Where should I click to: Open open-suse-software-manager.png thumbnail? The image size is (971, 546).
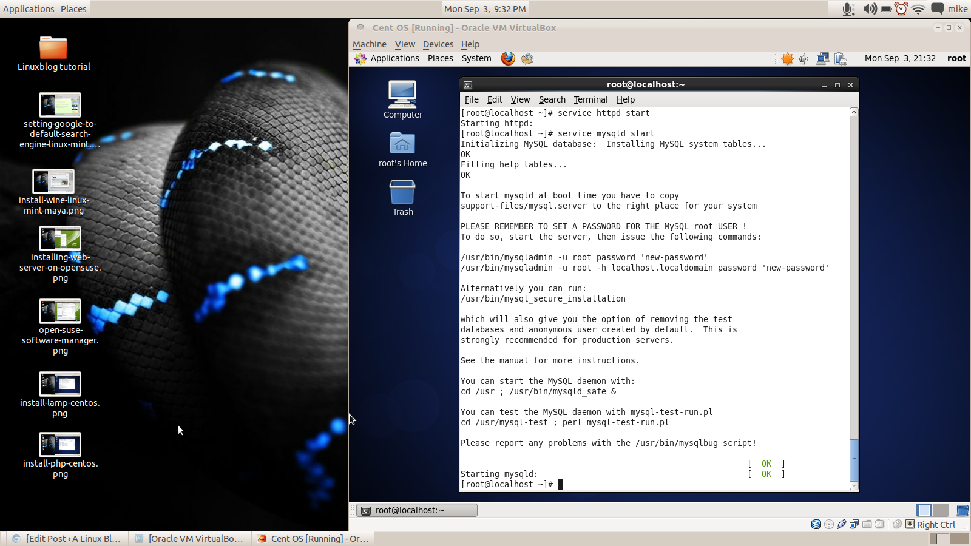59,311
